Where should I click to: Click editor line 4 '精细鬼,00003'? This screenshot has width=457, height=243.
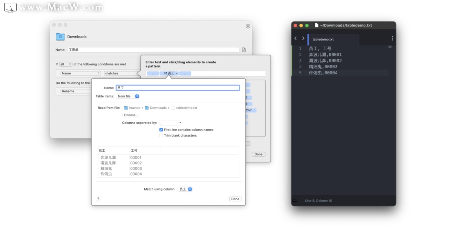point(323,67)
